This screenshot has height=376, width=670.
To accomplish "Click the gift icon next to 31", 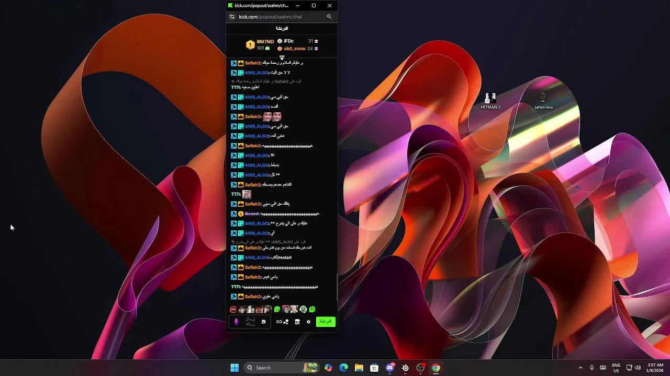I will click(316, 41).
